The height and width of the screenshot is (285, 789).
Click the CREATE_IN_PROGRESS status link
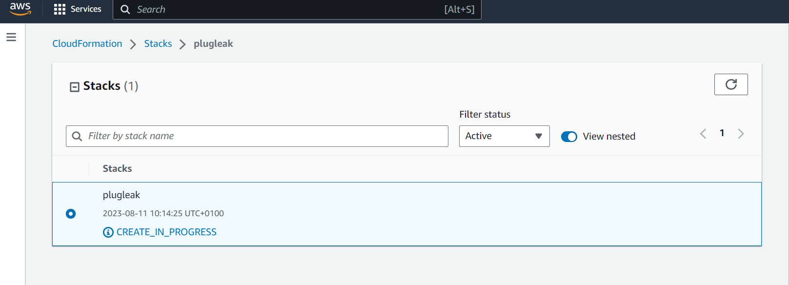point(166,232)
